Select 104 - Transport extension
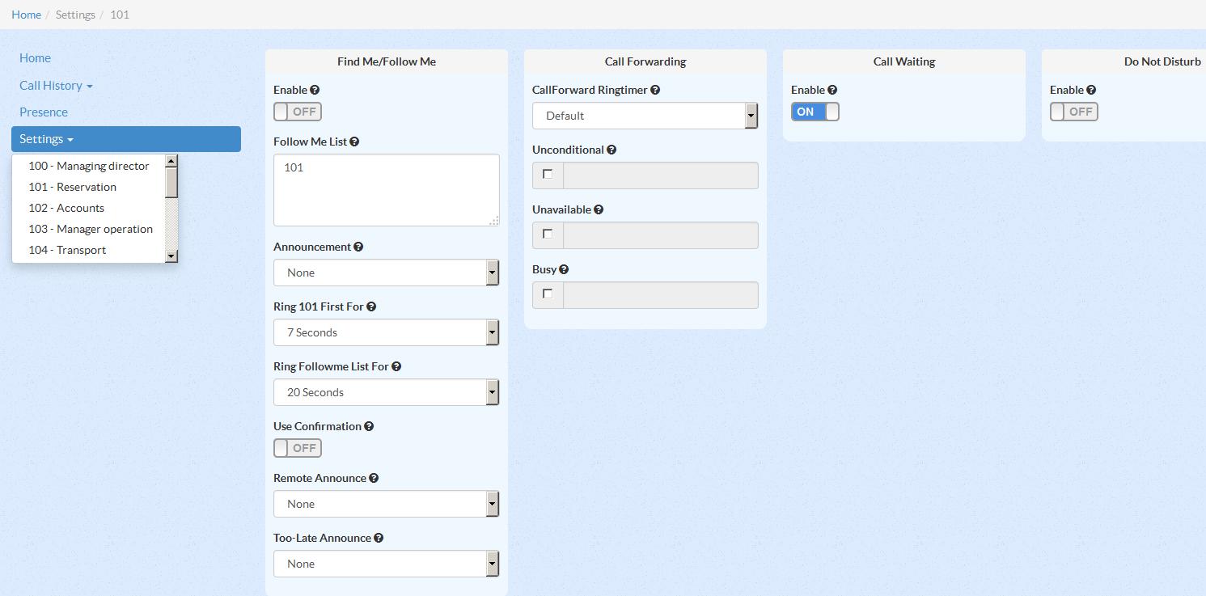 tap(89, 250)
